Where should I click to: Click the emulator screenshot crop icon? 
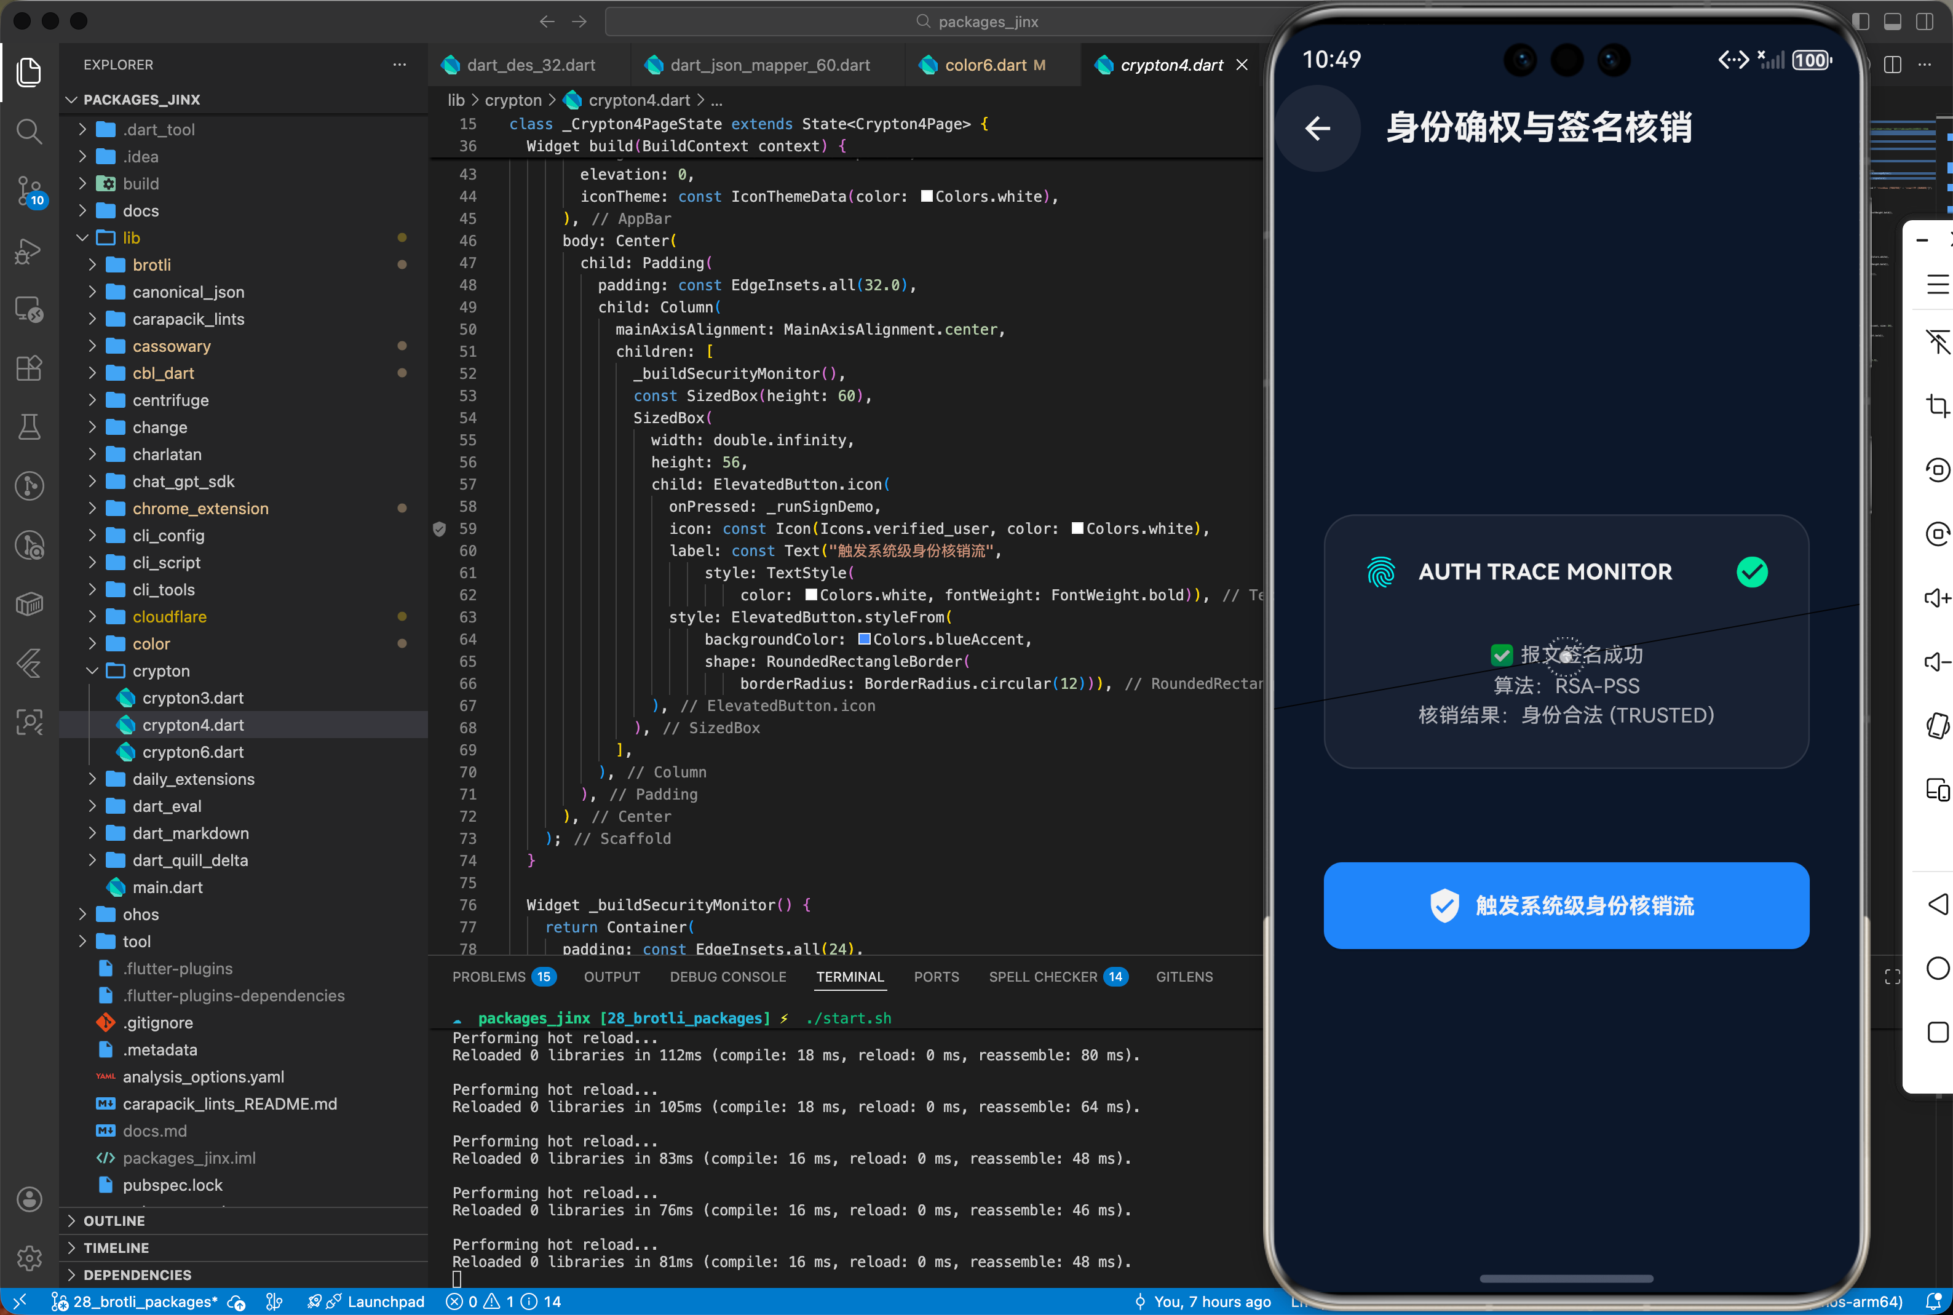[1937, 407]
